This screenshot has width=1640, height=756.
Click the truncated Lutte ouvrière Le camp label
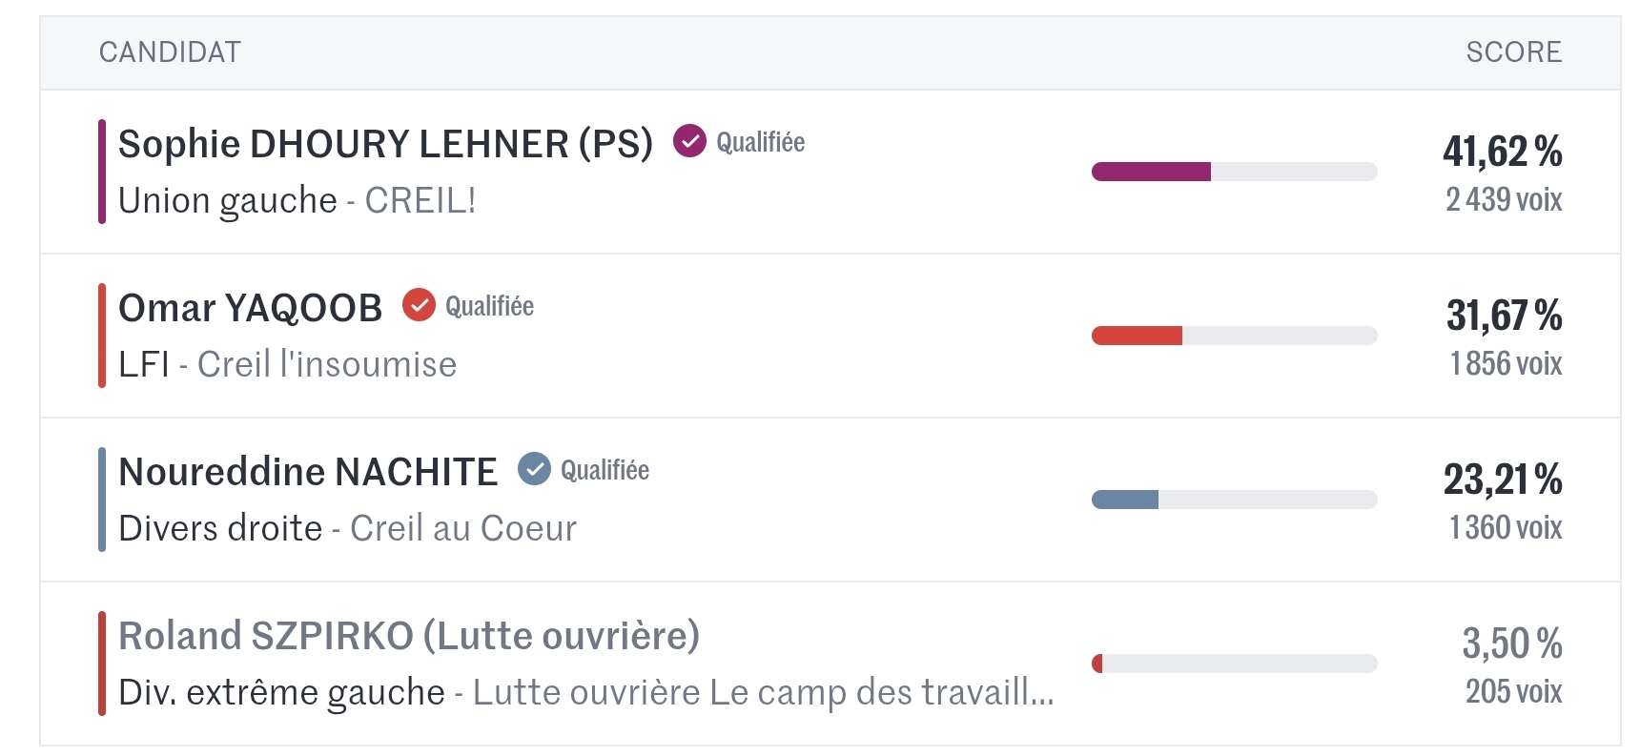click(x=763, y=693)
